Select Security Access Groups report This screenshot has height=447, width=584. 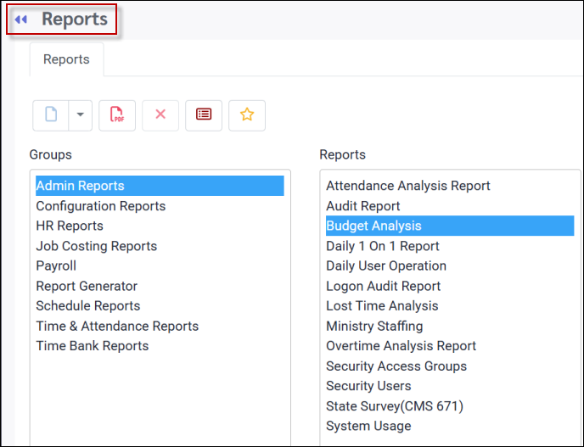[450, 366]
